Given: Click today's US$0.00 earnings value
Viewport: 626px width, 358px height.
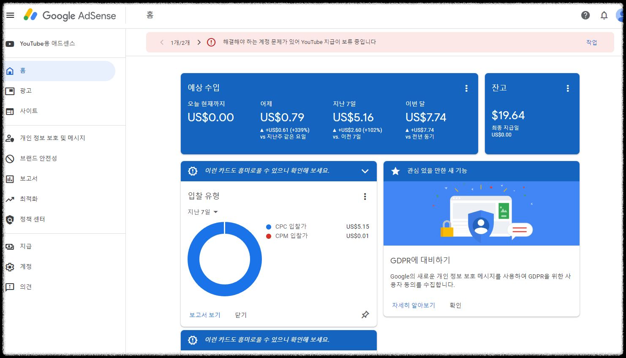Looking at the screenshot, I should coord(211,117).
